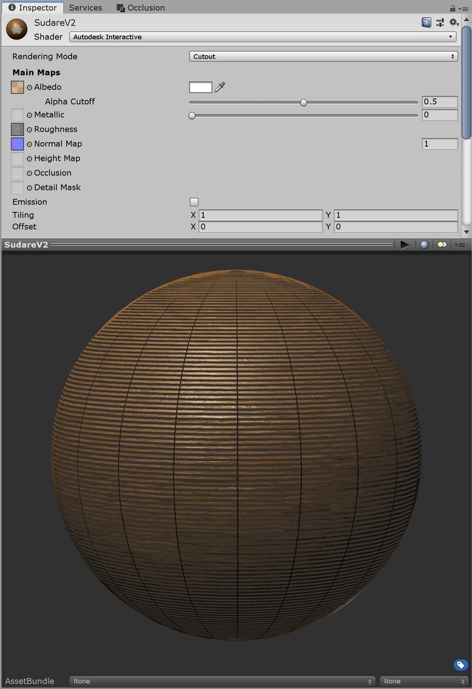Toggle preview lighting with the two-light icon
This screenshot has height=689, width=472.
click(442, 245)
